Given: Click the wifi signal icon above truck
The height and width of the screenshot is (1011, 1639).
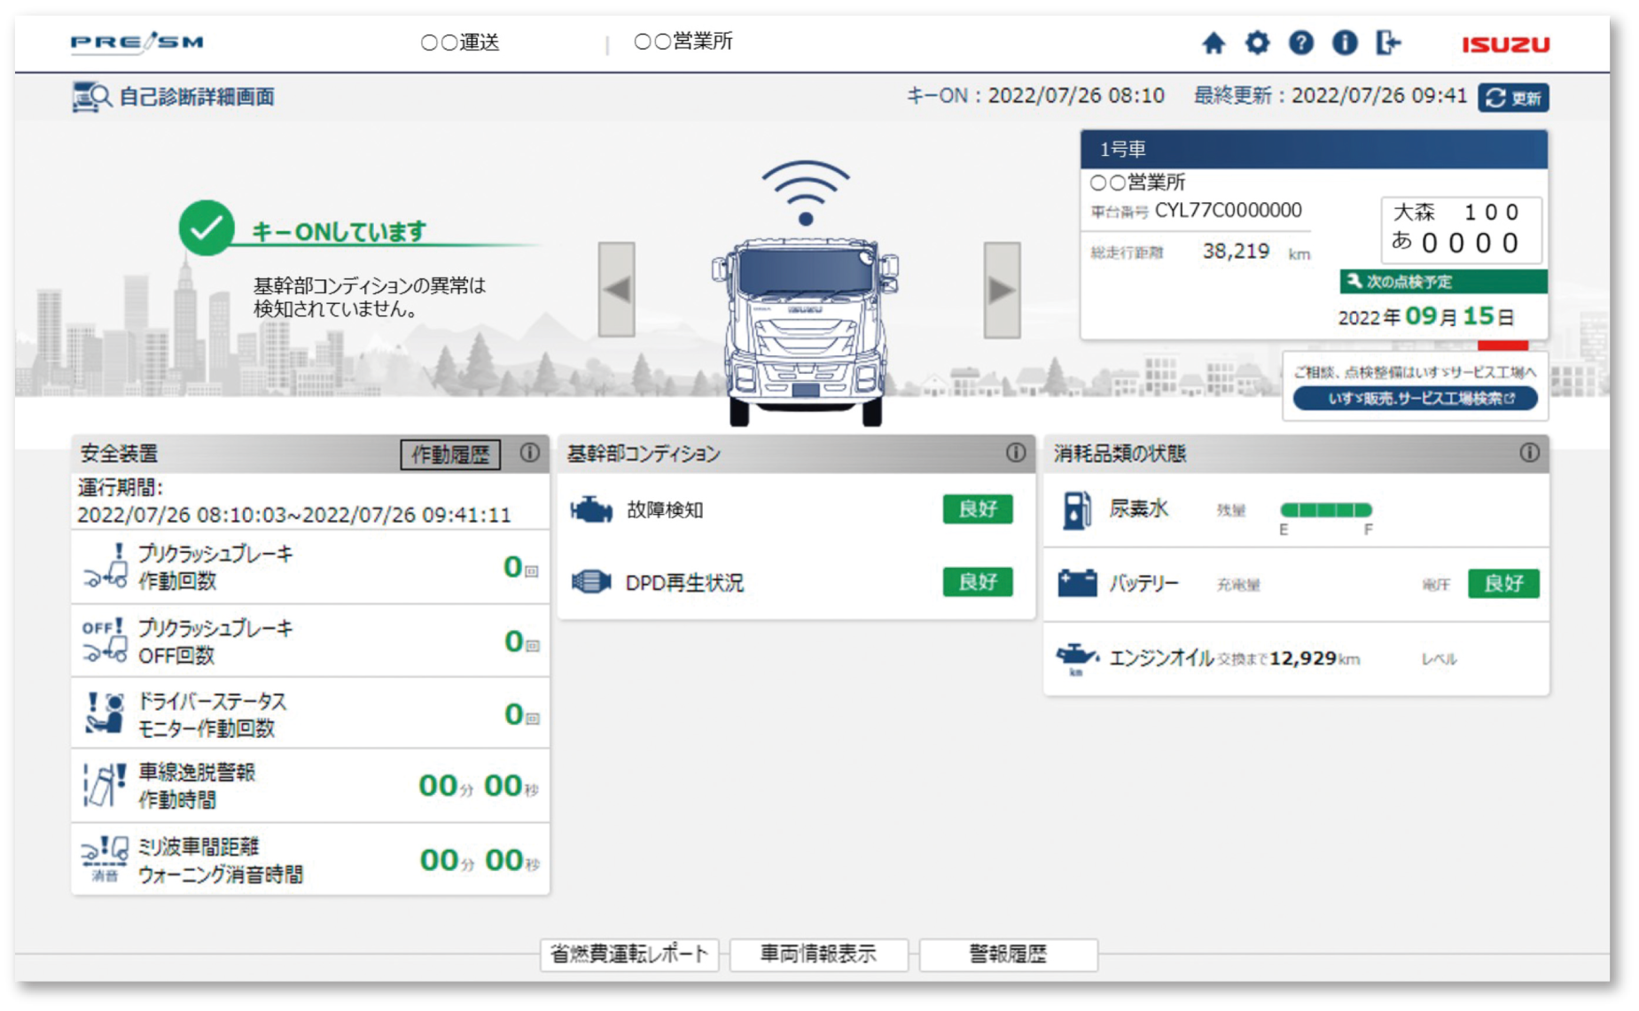Looking at the screenshot, I should [x=805, y=193].
